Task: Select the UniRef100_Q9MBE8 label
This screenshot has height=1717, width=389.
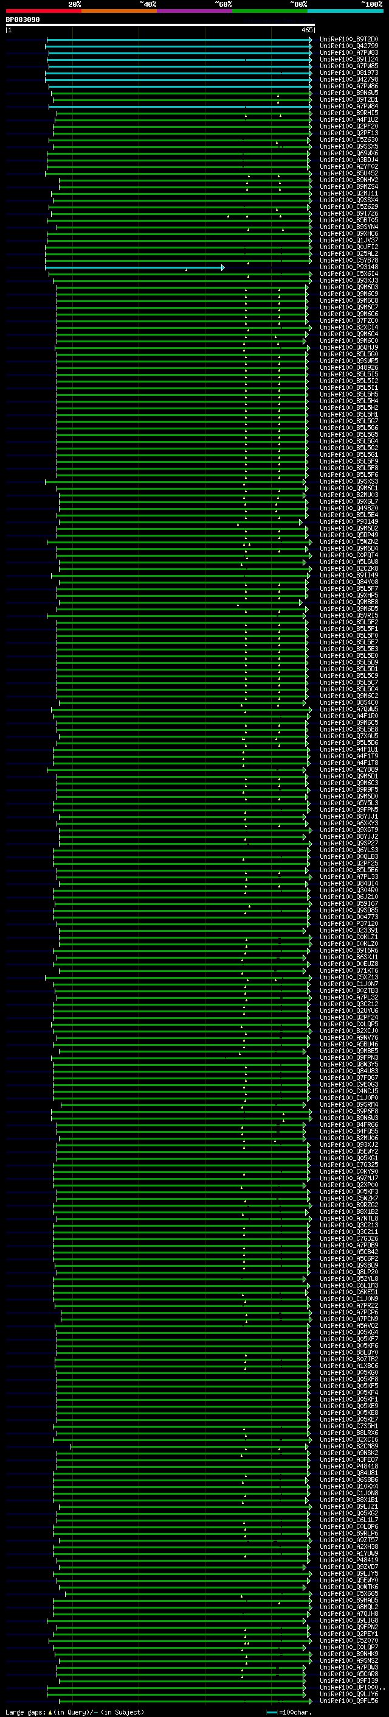Action: (349, 602)
